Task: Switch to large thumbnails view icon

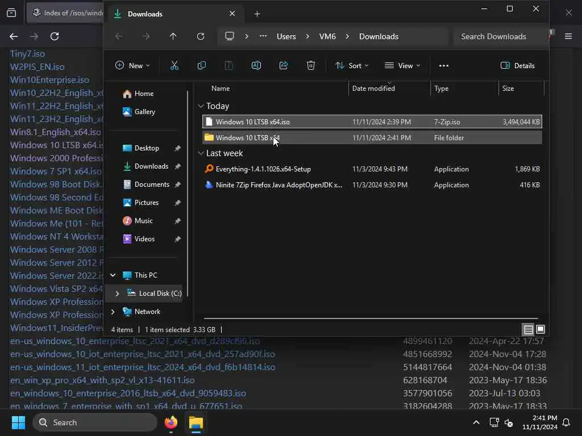Action: point(541,329)
